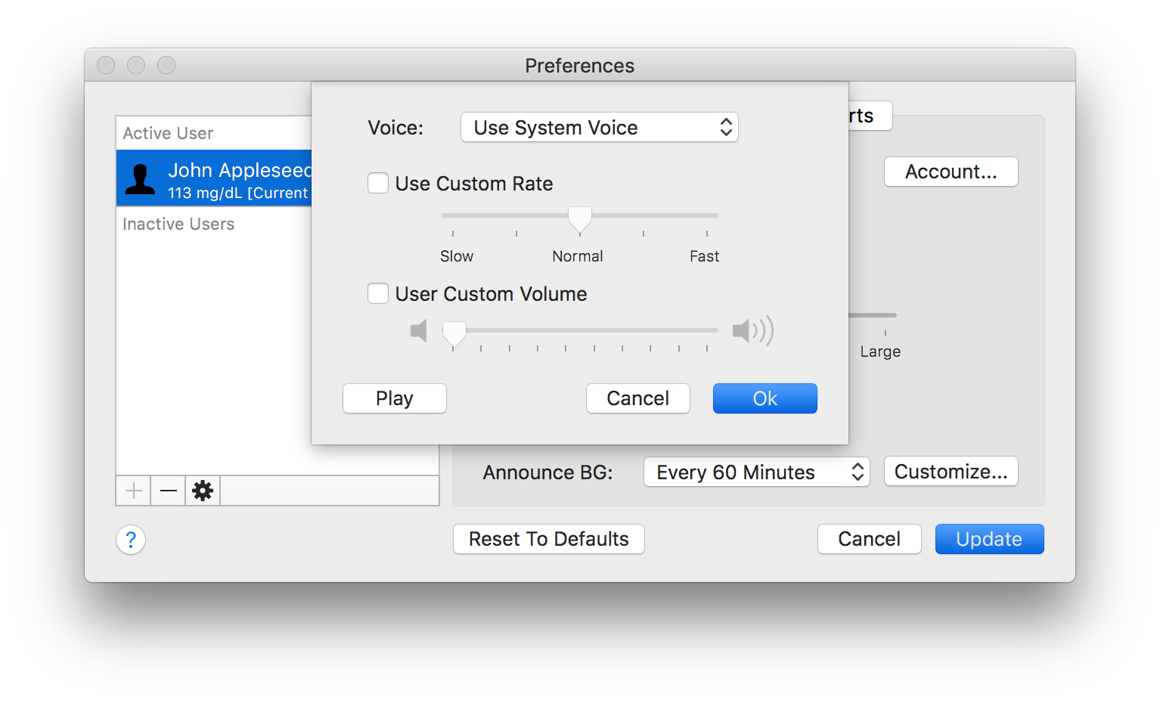This screenshot has width=1160, height=703.
Task: Click John Appleseed's user silhouette icon
Action: (x=140, y=179)
